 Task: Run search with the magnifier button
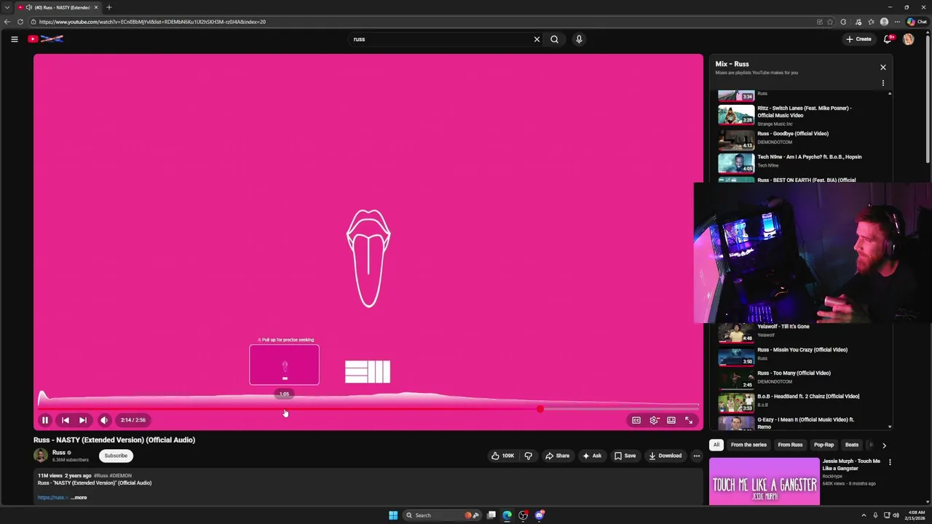(554, 39)
